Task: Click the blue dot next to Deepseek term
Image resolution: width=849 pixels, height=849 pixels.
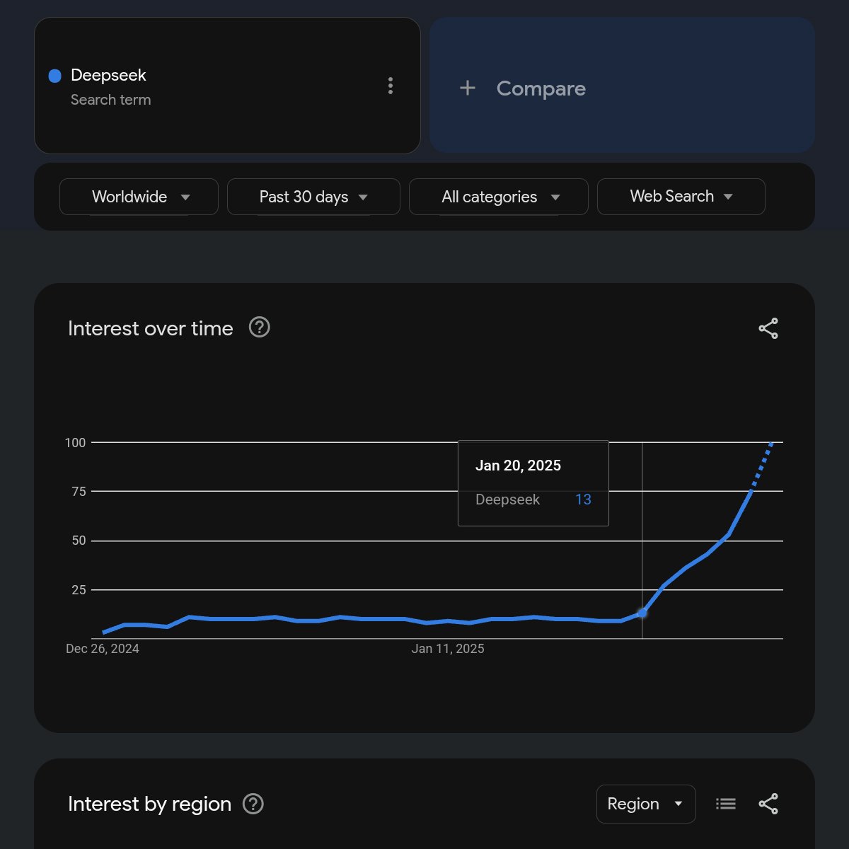Action: pos(54,76)
